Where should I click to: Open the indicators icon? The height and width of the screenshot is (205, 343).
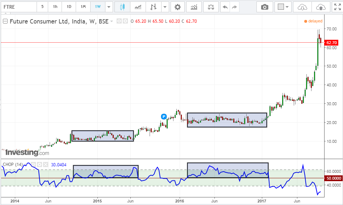(194, 7)
